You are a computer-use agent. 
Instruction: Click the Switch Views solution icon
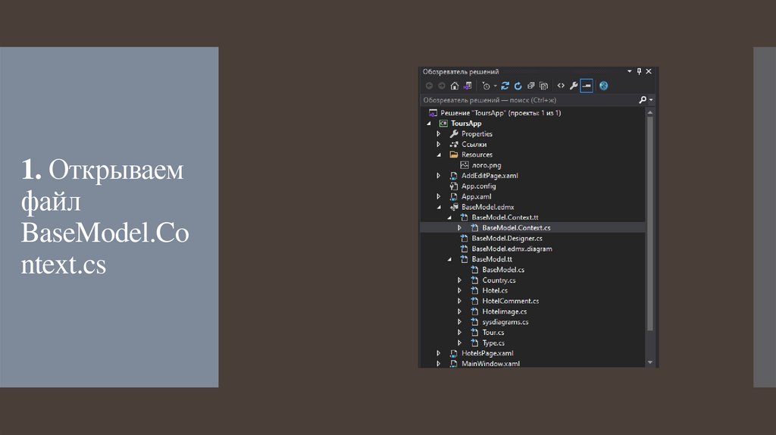coord(468,86)
